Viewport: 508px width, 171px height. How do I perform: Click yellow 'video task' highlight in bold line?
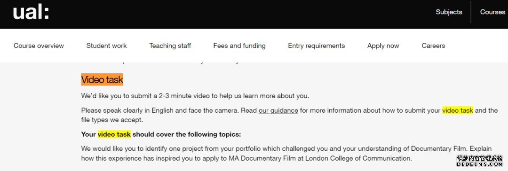(114, 134)
